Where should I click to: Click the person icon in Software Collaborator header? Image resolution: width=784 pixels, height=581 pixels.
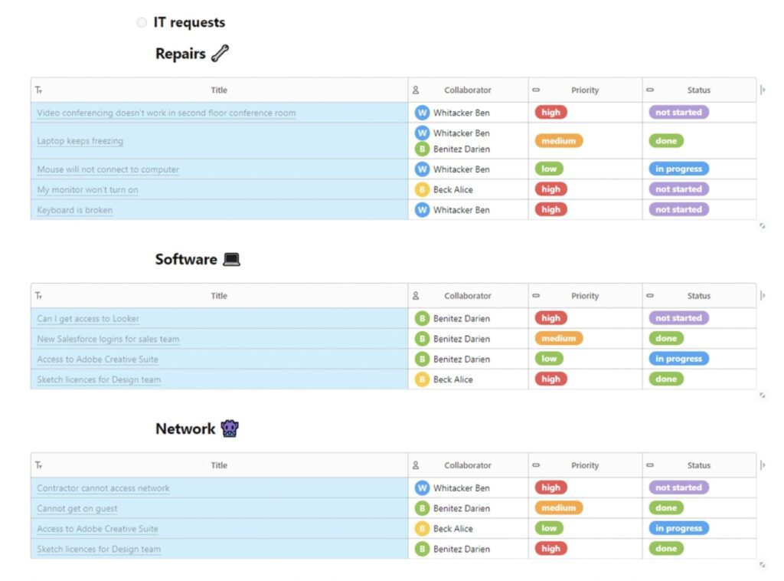pyautogui.click(x=416, y=296)
